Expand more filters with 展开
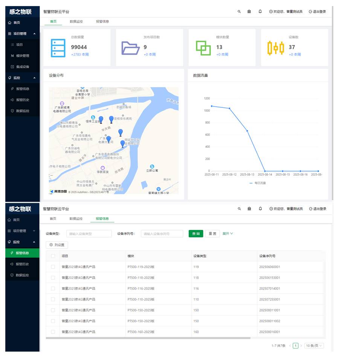This screenshot has width=339, height=358. tap(228, 234)
